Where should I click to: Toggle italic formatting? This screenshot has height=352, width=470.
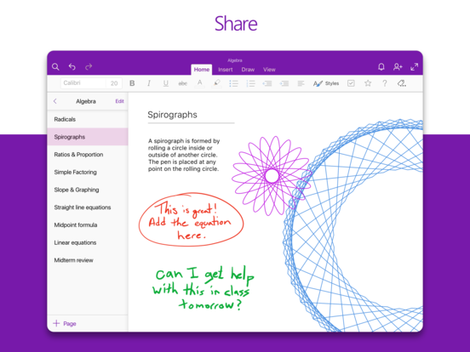coord(149,83)
